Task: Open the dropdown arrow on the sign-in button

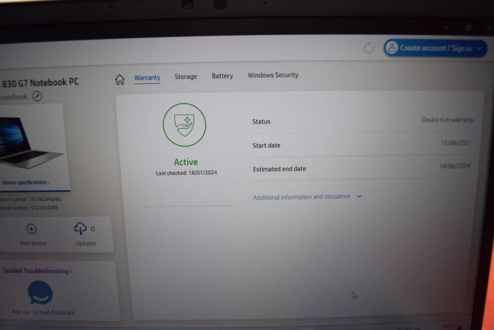Action: pyautogui.click(x=479, y=48)
